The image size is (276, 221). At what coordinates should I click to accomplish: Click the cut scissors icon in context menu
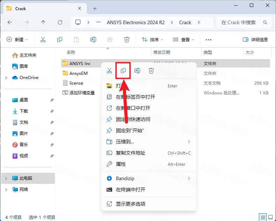point(109,71)
